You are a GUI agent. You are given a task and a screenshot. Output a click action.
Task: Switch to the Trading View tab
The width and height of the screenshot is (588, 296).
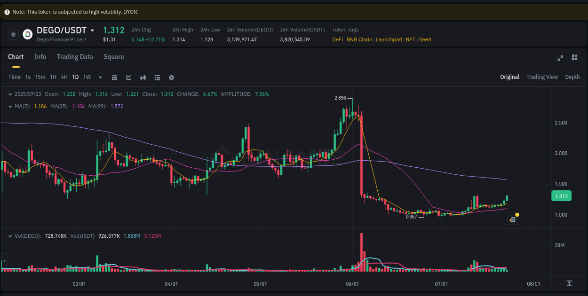[x=542, y=77]
